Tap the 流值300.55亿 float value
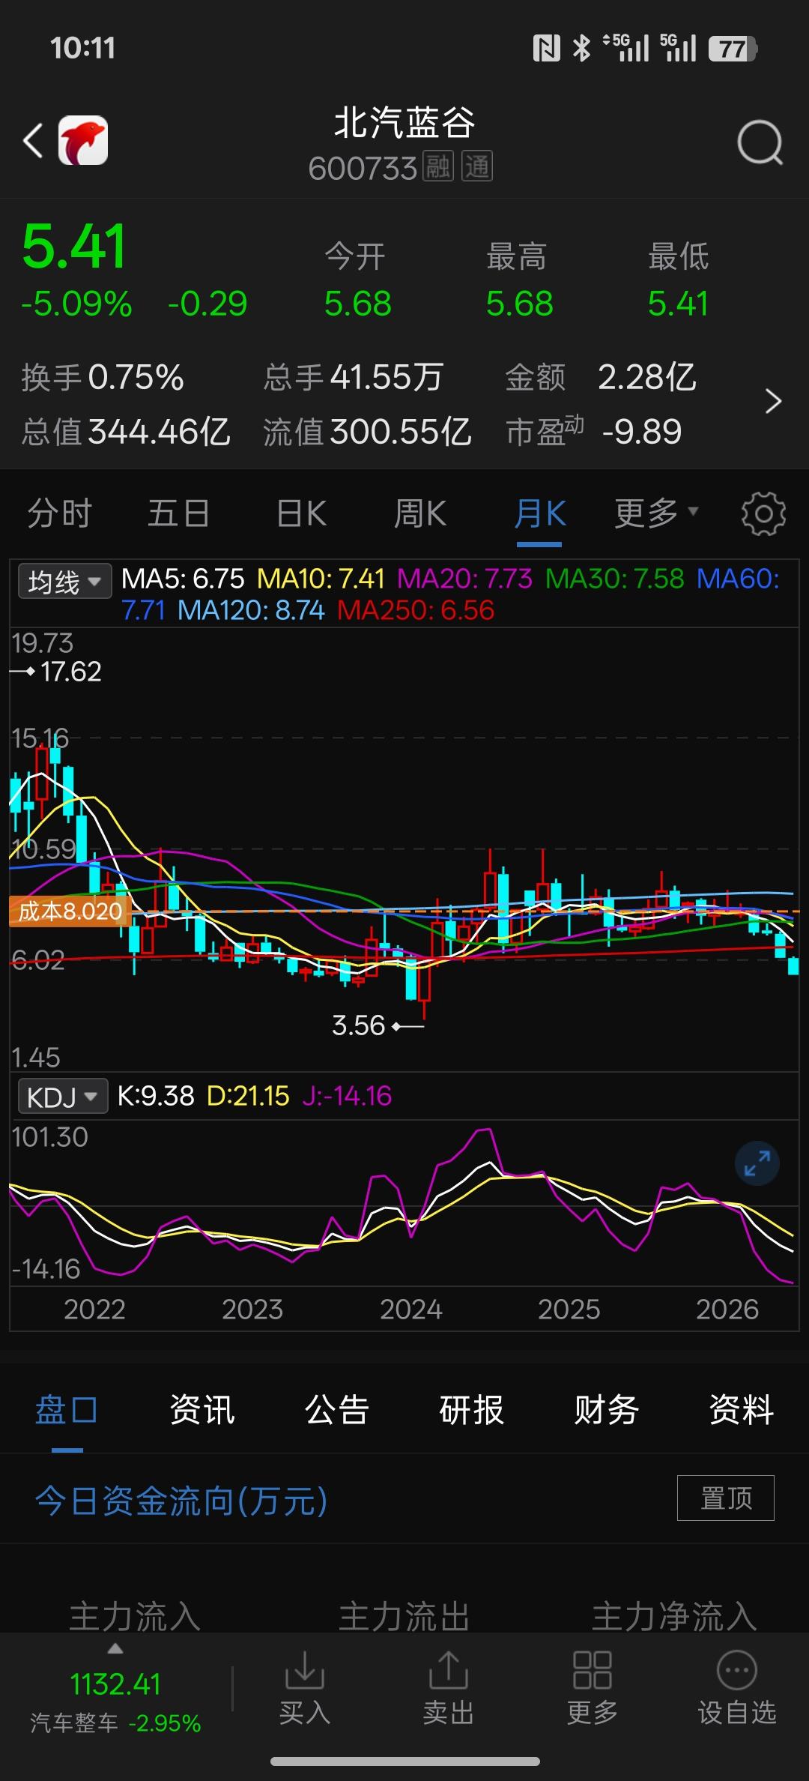 tap(367, 432)
